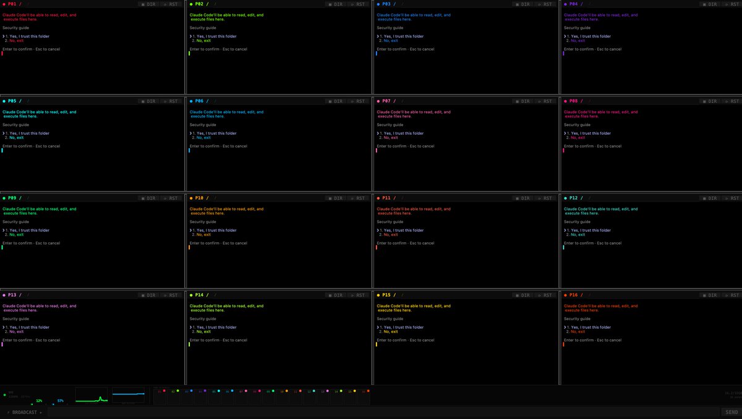Open DIR for pane P04
Image resolution: width=742 pixels, height=419 pixels.
(x=710, y=4)
